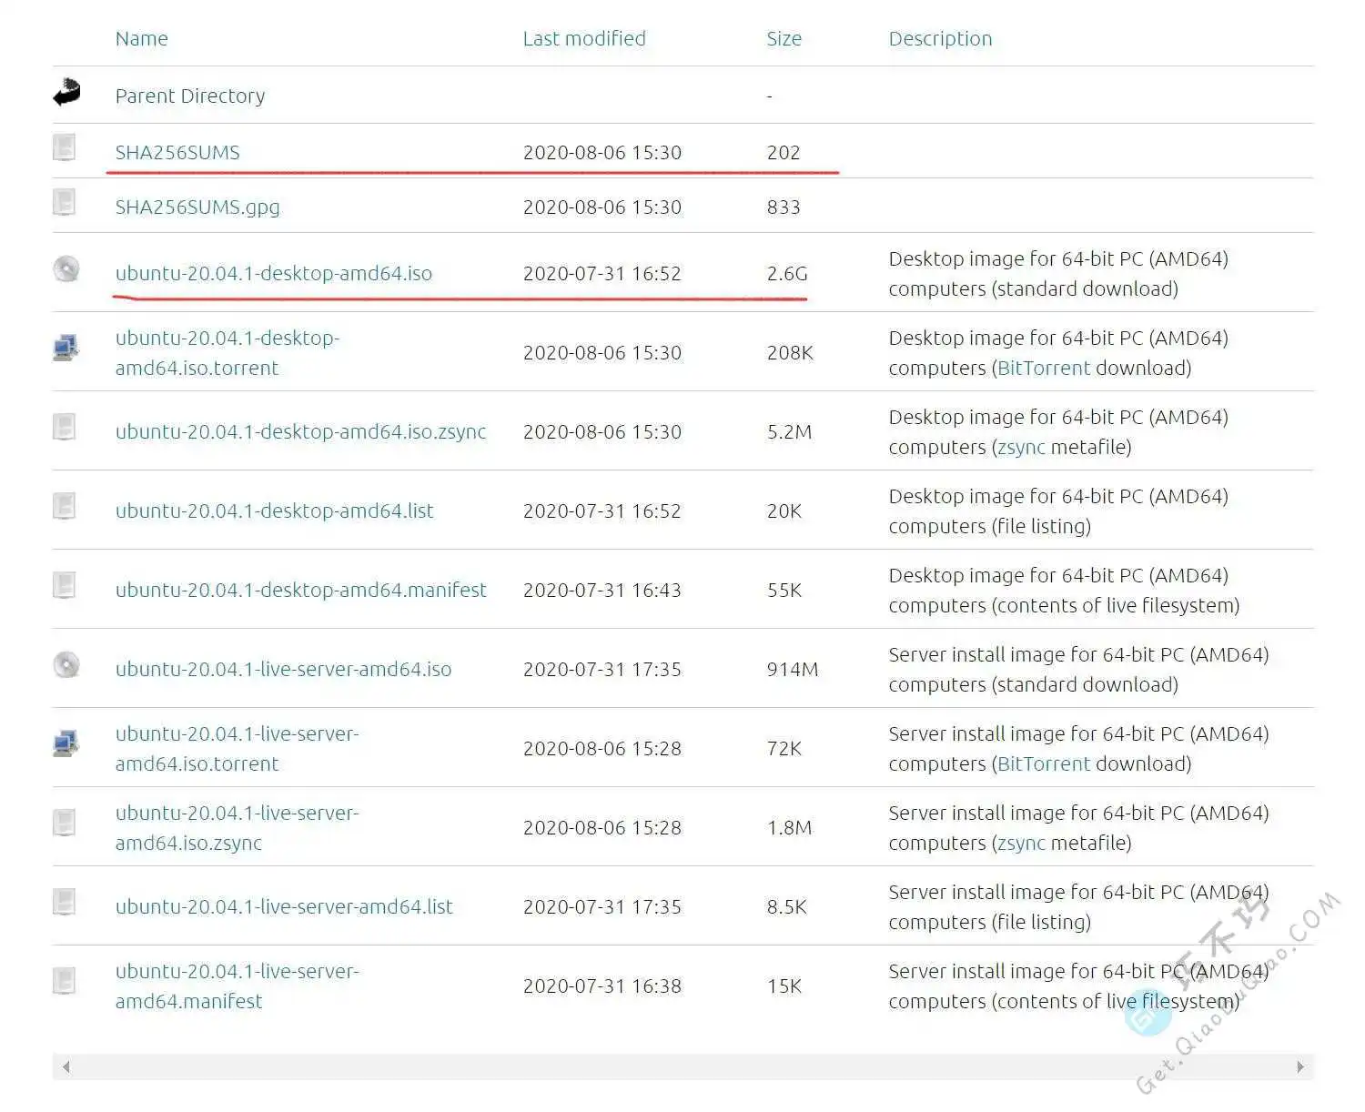Open the SHA256SUMS.gpg signature link
The image size is (1365, 1112).
197,207
